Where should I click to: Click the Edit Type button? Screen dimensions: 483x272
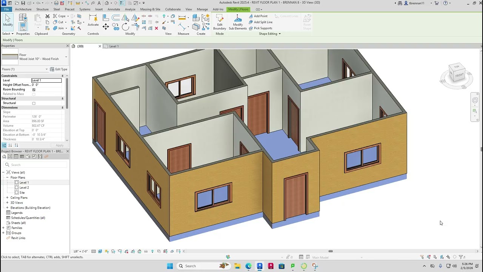[x=59, y=69]
